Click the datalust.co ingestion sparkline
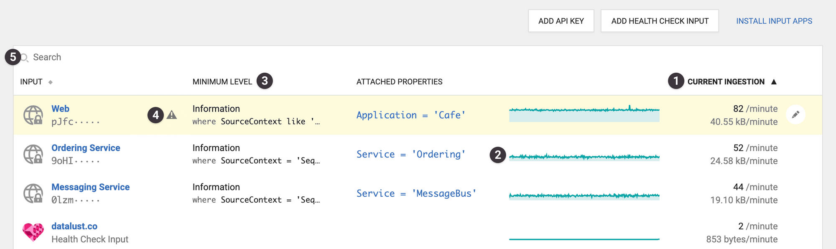 click(584, 239)
